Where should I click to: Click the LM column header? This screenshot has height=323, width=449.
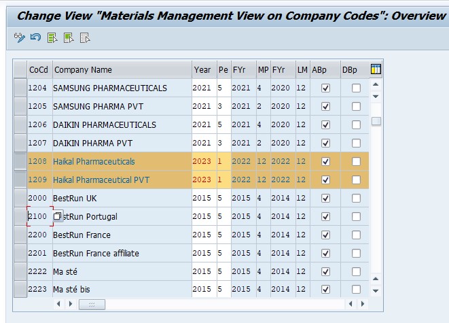[303, 69]
